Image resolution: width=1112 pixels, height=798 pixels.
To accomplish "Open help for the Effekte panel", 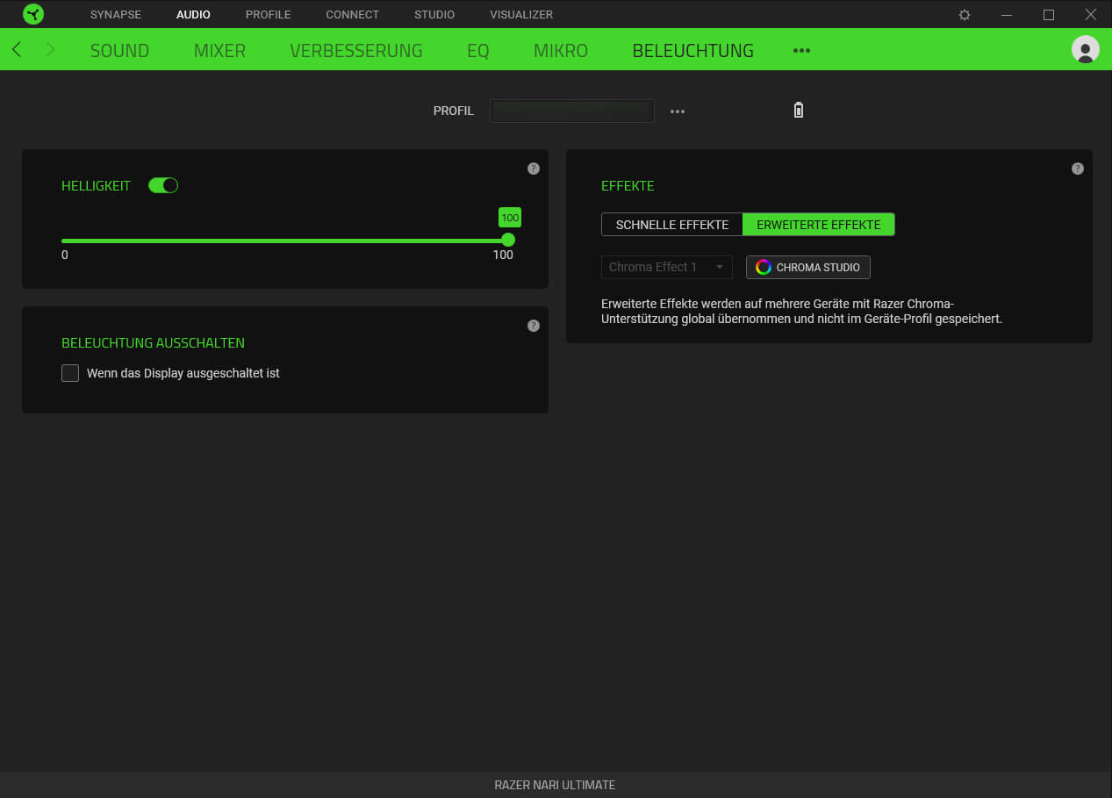I will point(1078,169).
